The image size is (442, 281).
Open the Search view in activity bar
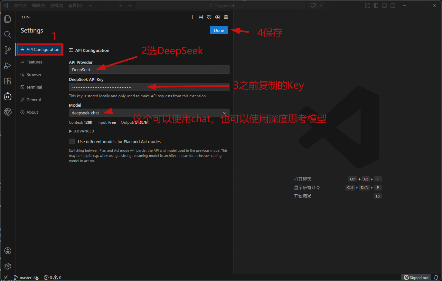click(x=8, y=34)
